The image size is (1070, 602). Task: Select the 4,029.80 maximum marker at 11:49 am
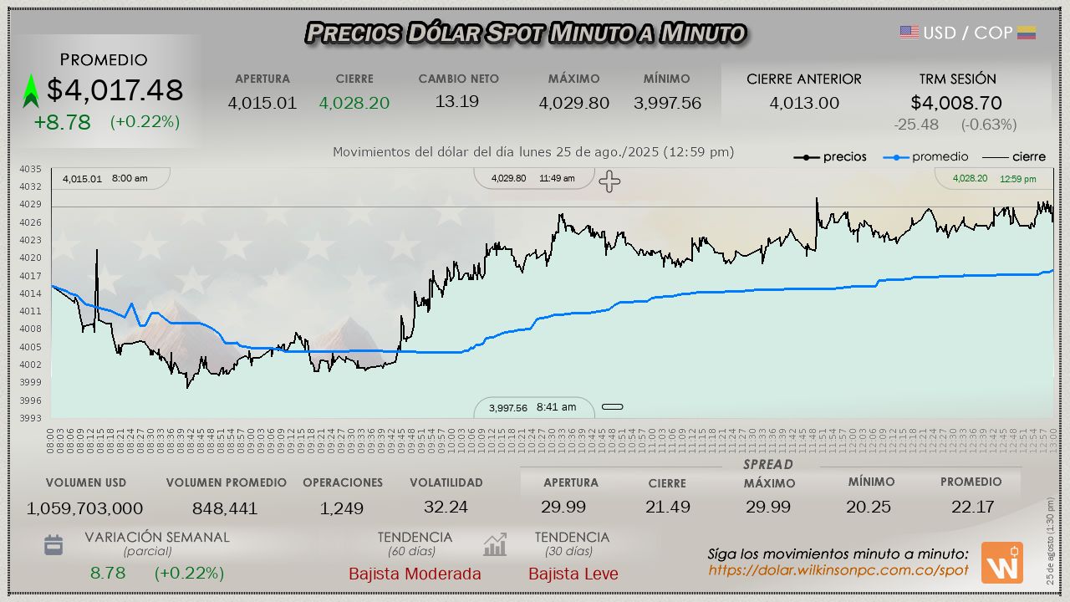533,178
